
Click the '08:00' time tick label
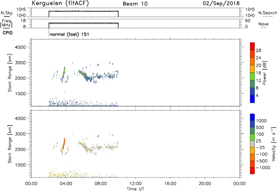point(101,184)
